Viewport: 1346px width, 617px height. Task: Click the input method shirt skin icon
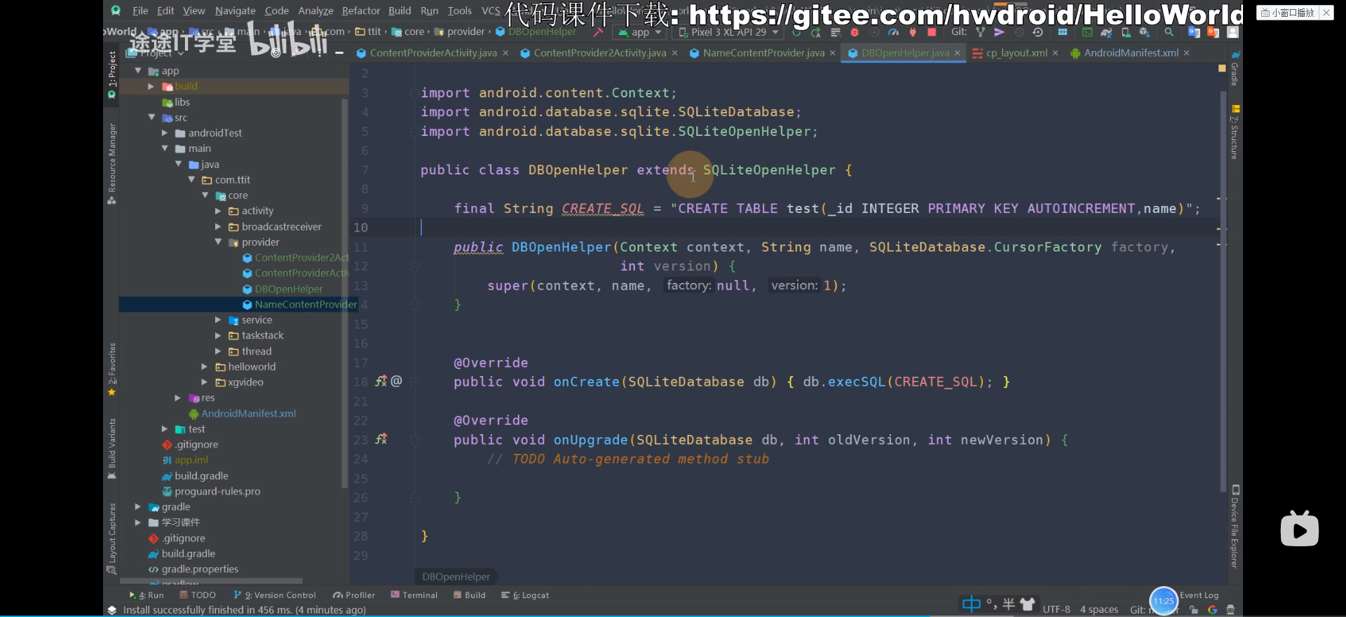click(1028, 604)
